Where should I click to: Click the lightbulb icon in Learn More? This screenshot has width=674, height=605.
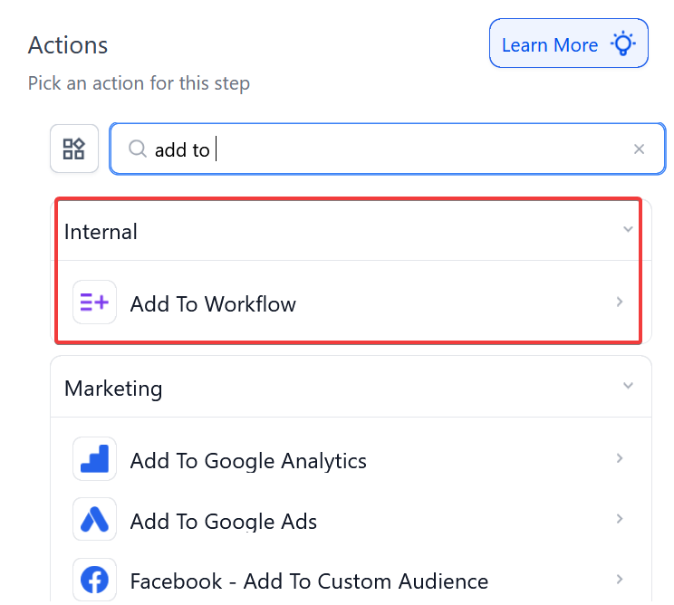point(623,43)
